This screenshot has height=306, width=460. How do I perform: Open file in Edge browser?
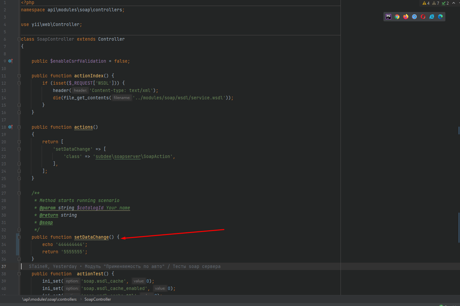440,17
